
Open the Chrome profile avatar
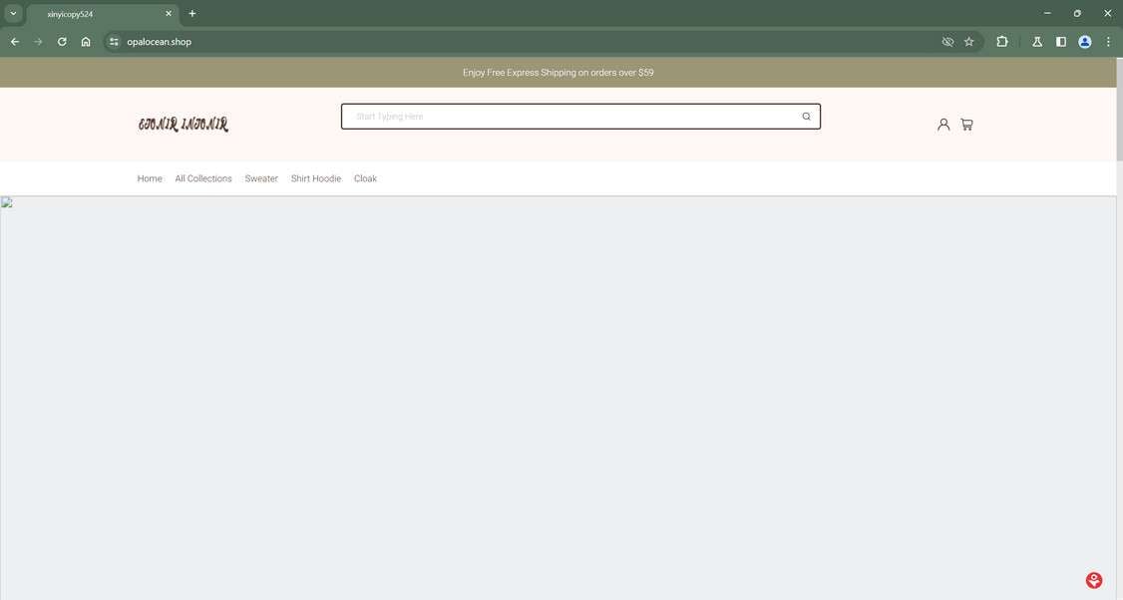[1084, 41]
